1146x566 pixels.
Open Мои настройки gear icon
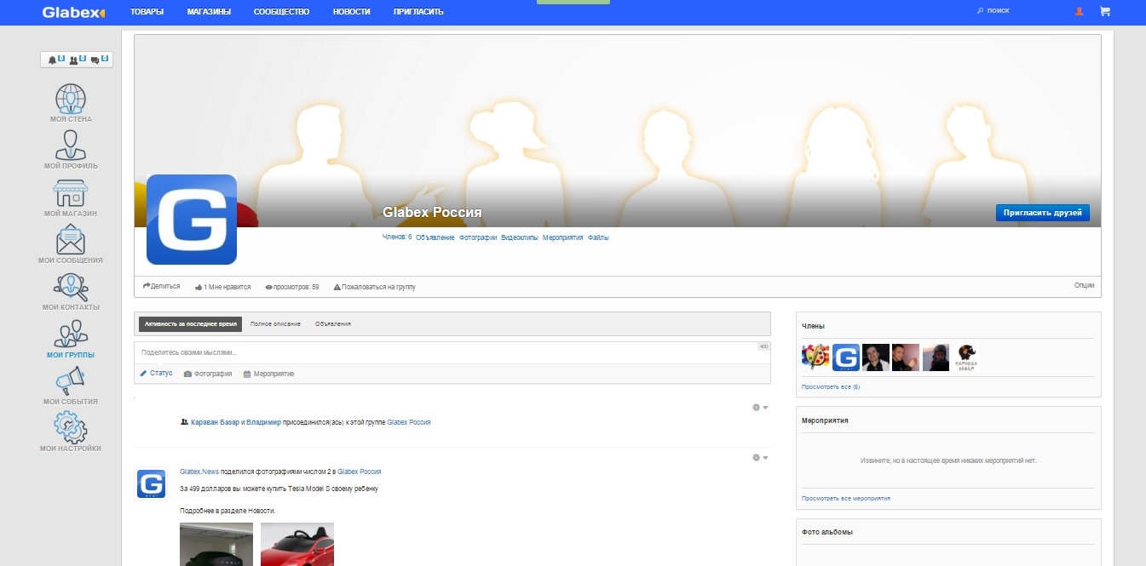tap(71, 427)
